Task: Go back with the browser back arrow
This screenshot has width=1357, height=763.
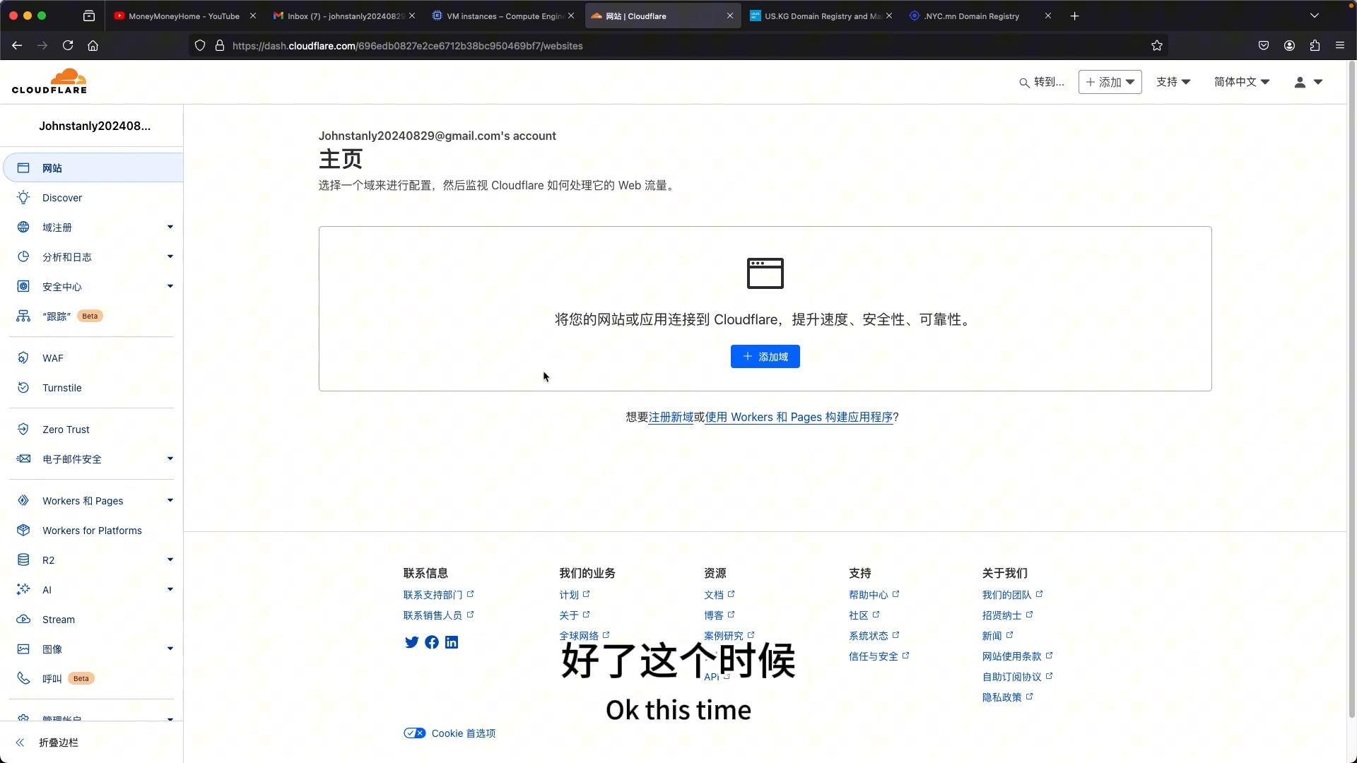Action: [17, 45]
